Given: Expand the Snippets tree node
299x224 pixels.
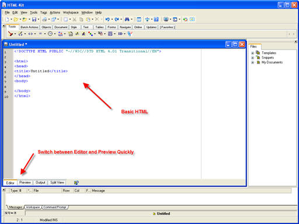Looking at the screenshot, I should click(252, 58).
